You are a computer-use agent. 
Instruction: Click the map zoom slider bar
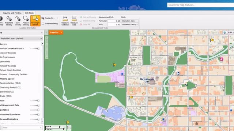(x=47, y=48)
